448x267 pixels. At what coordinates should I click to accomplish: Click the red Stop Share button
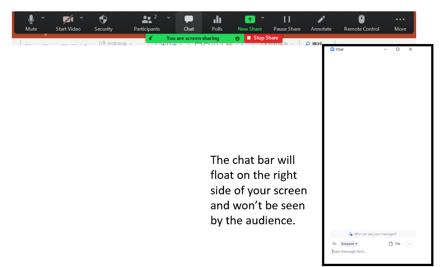[263, 38]
